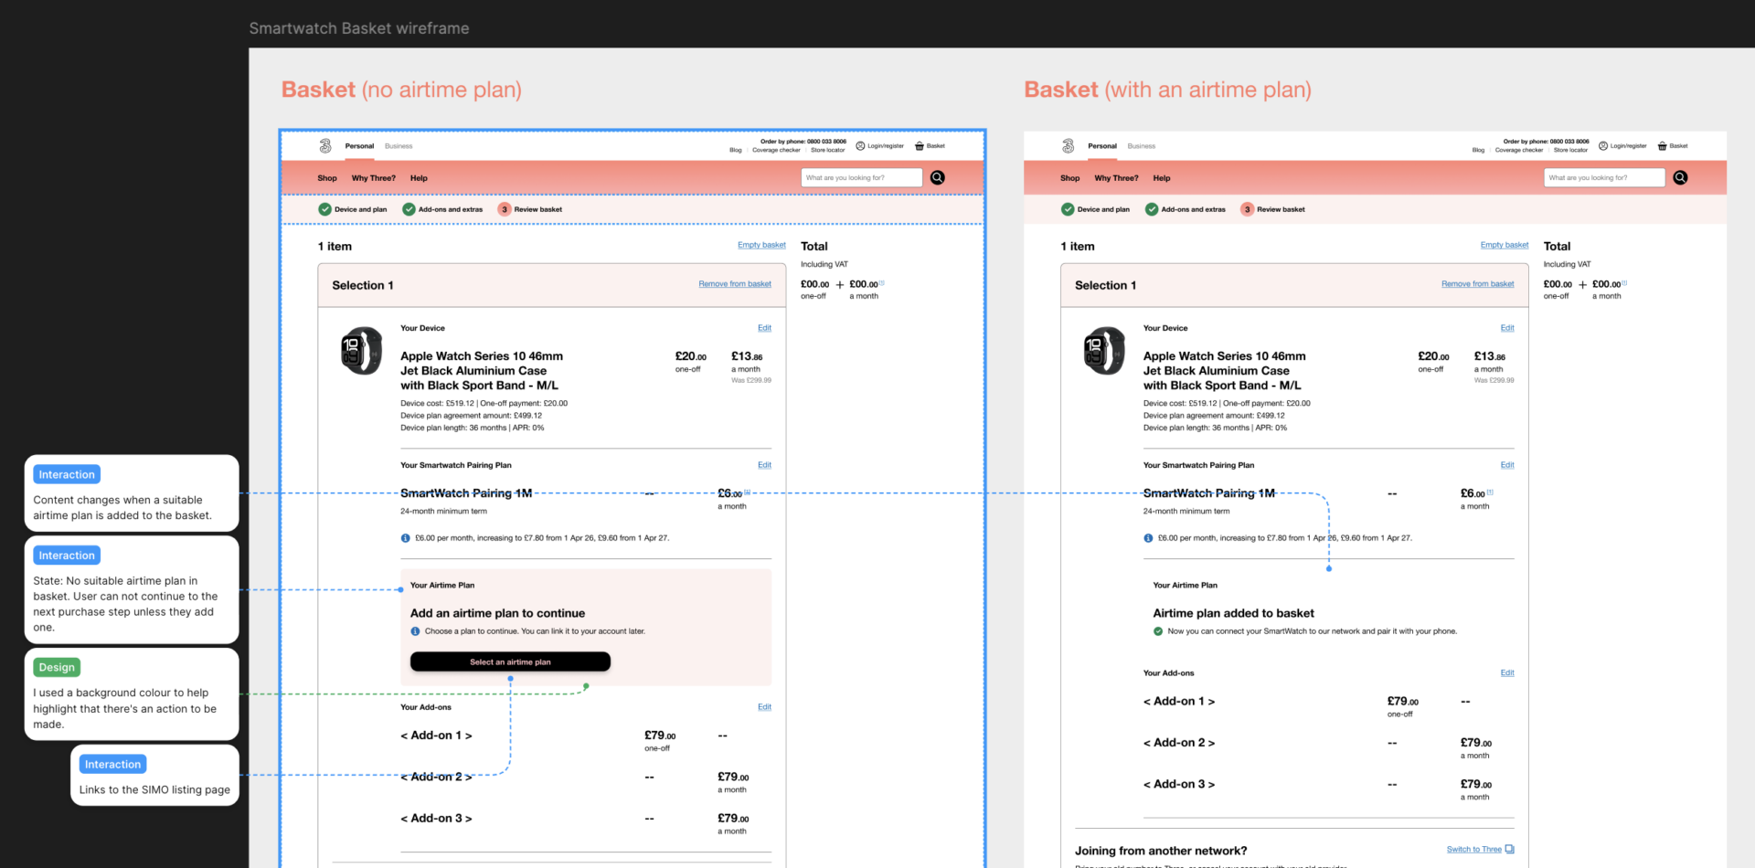1755x868 pixels.
Task: Click the 'Switch to Three' link
Action: click(x=1473, y=850)
